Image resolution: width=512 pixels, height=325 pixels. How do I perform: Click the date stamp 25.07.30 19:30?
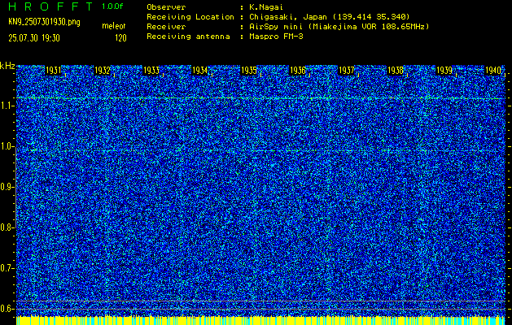click(34, 38)
